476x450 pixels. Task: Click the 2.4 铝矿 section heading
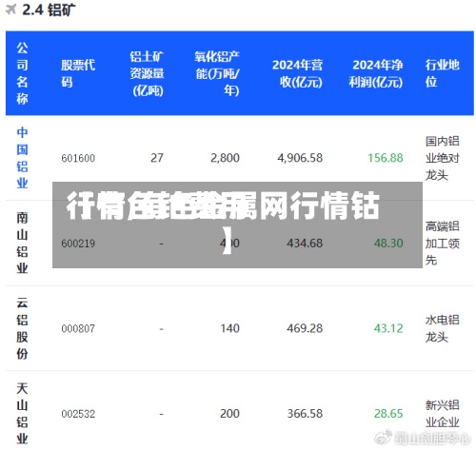click(49, 10)
